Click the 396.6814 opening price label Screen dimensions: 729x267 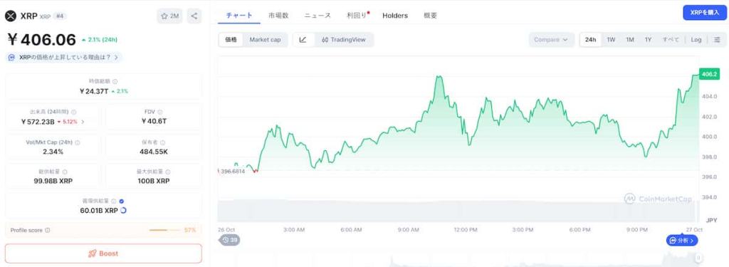pos(233,171)
